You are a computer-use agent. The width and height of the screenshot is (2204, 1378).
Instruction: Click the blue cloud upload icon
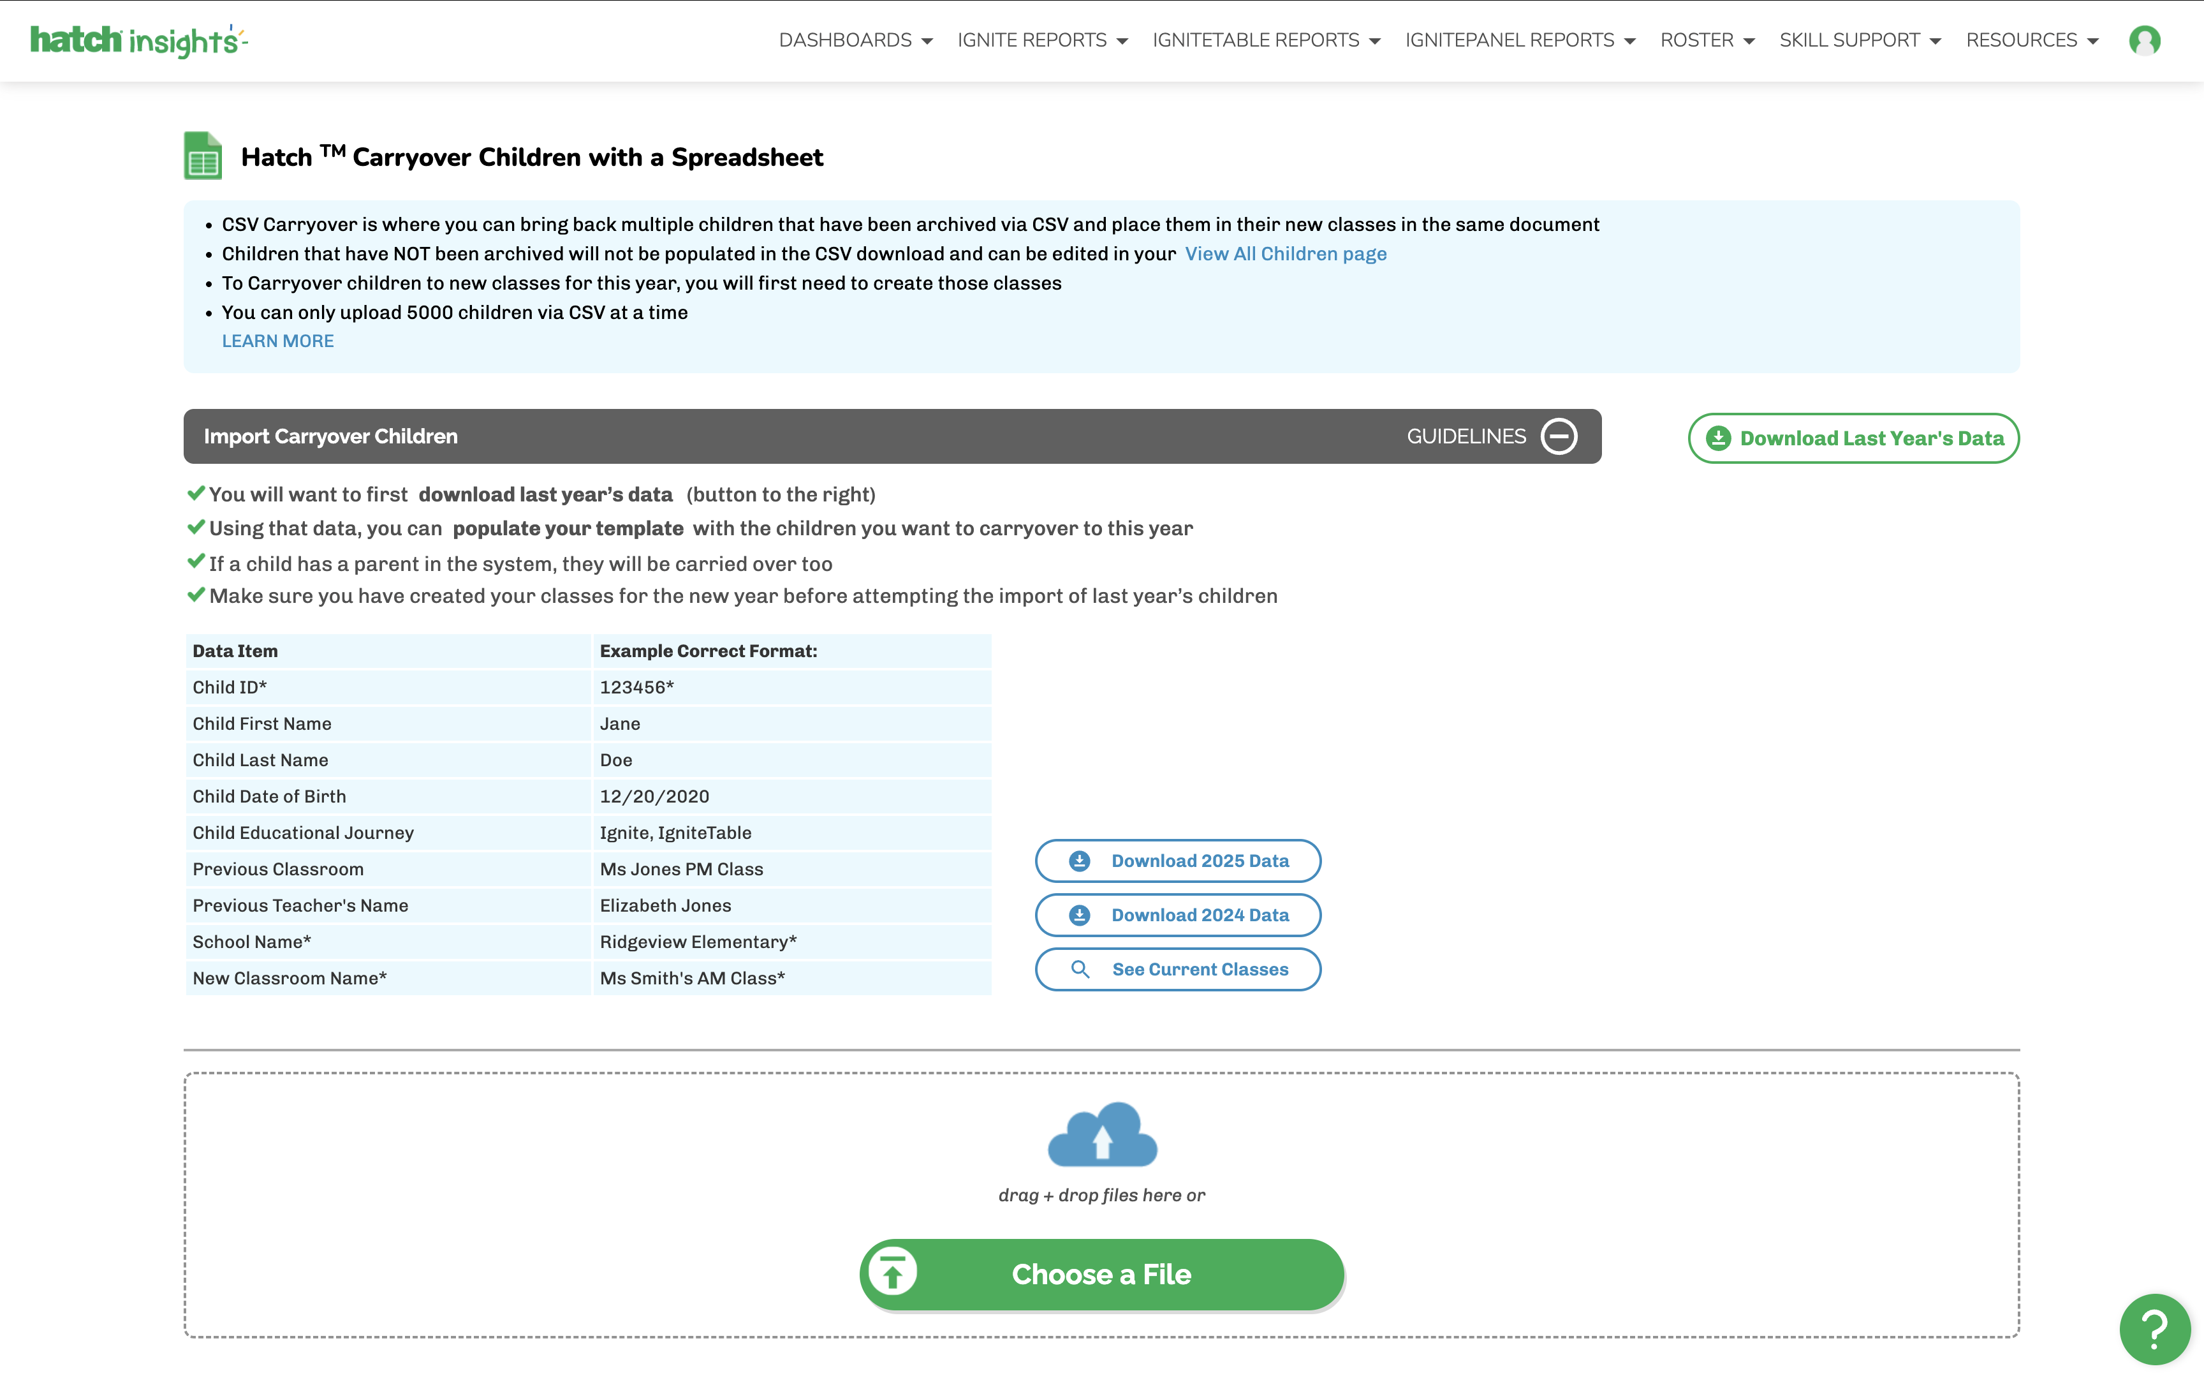1102,1135
